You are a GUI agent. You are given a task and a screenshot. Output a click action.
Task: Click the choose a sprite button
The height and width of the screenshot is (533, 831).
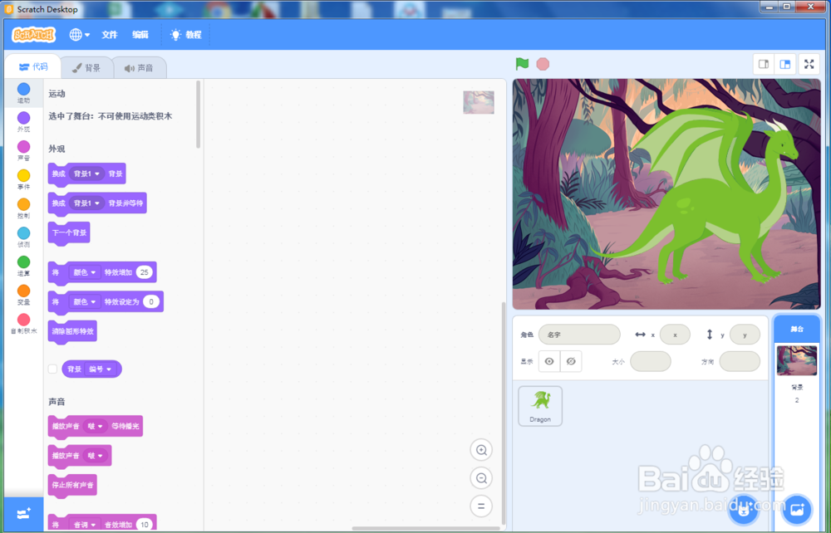744,509
